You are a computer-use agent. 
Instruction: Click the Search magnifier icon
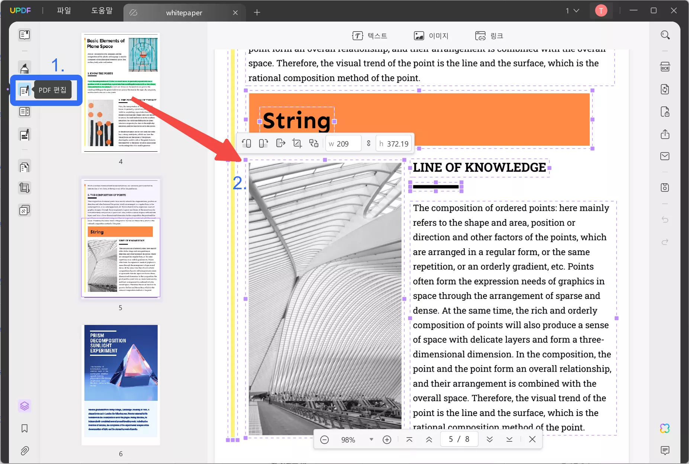(x=665, y=35)
